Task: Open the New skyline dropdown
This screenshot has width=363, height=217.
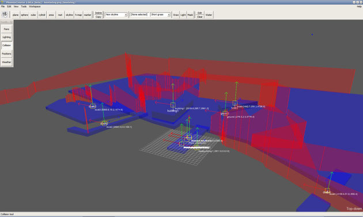Action: (x=116, y=14)
